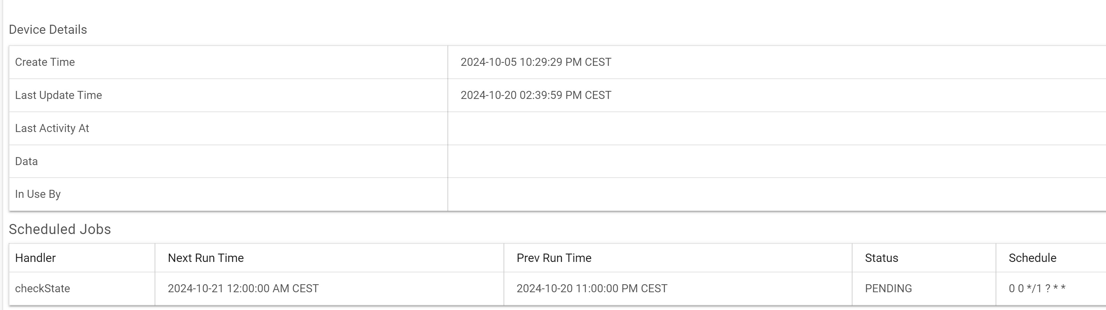Click the Data row label
1106x310 pixels.
tap(26, 161)
